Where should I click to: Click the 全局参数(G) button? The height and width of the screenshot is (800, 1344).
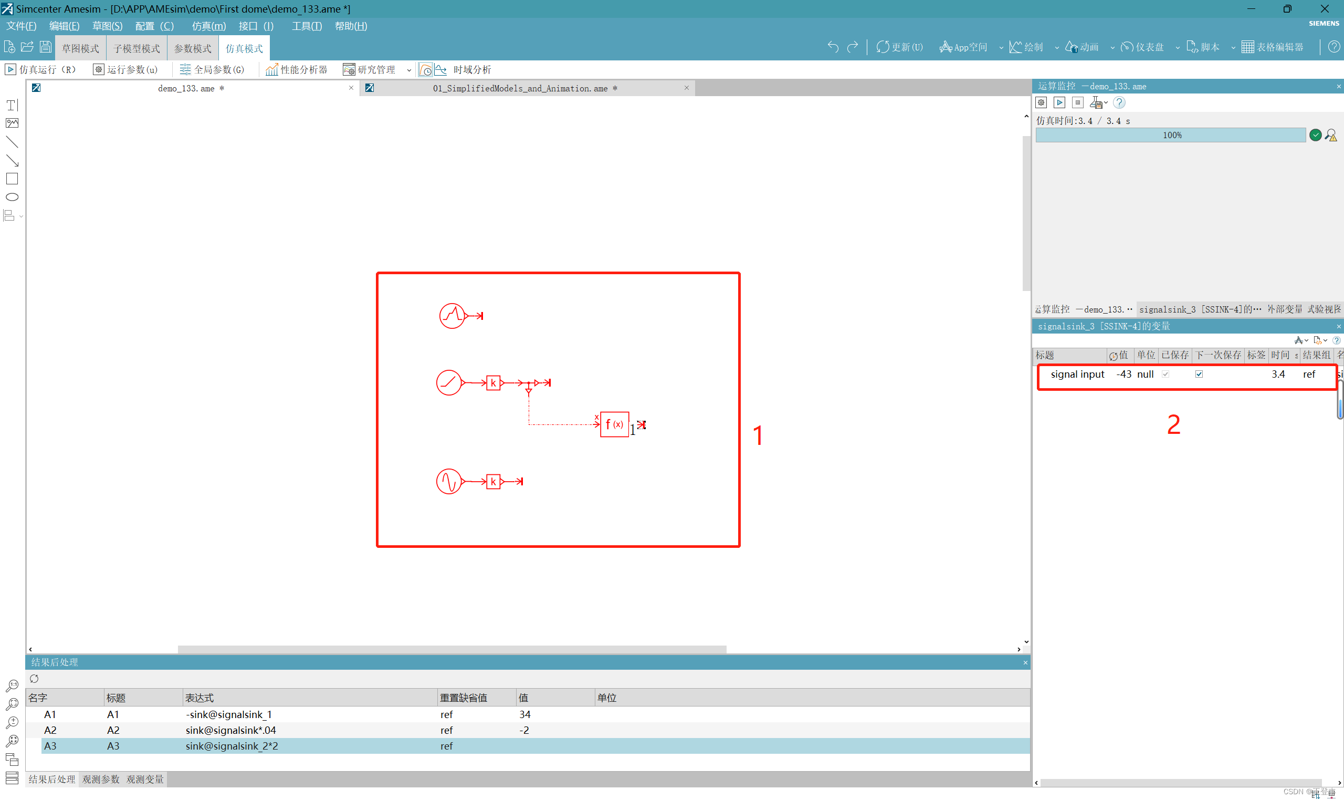click(x=212, y=70)
